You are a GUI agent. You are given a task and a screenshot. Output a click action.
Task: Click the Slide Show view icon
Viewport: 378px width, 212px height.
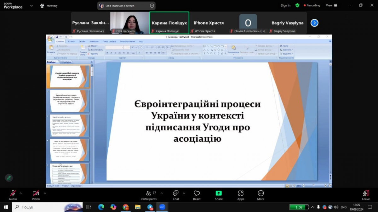294,185
